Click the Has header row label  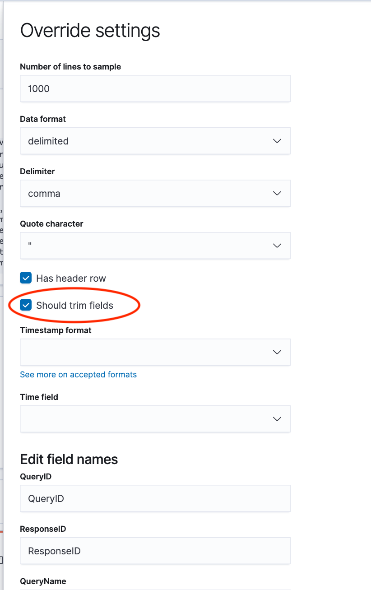pos(71,278)
